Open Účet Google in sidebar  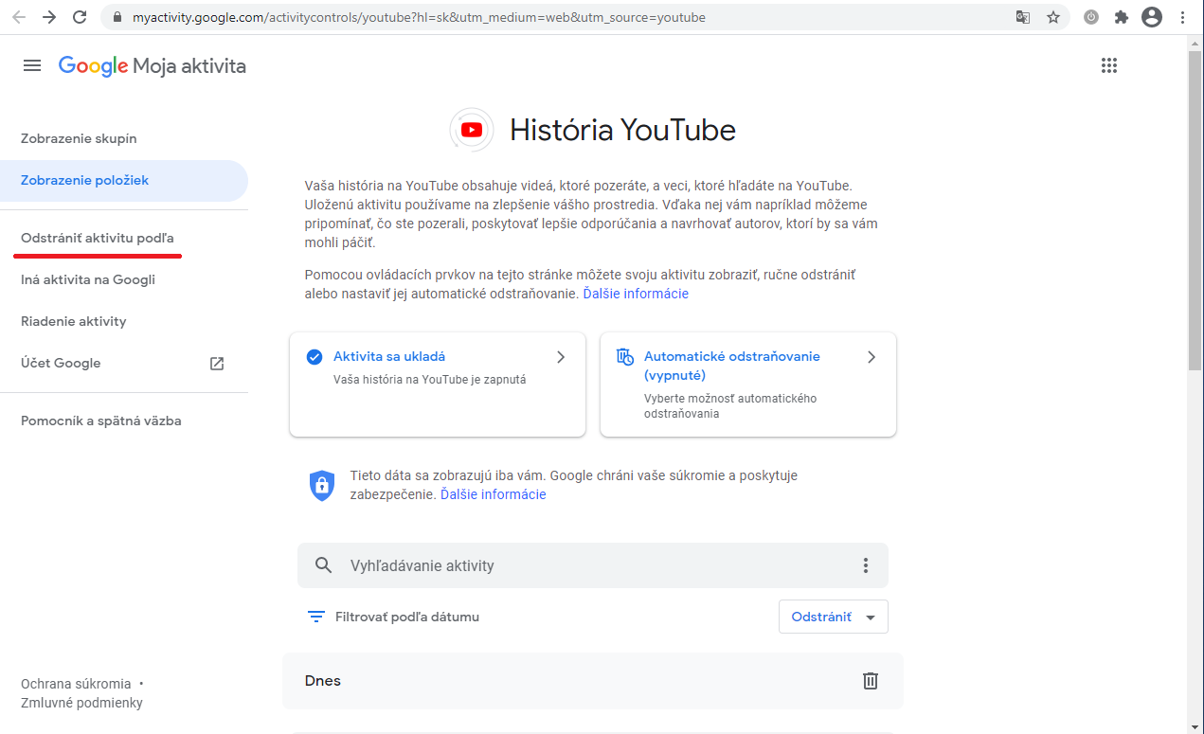tap(61, 363)
